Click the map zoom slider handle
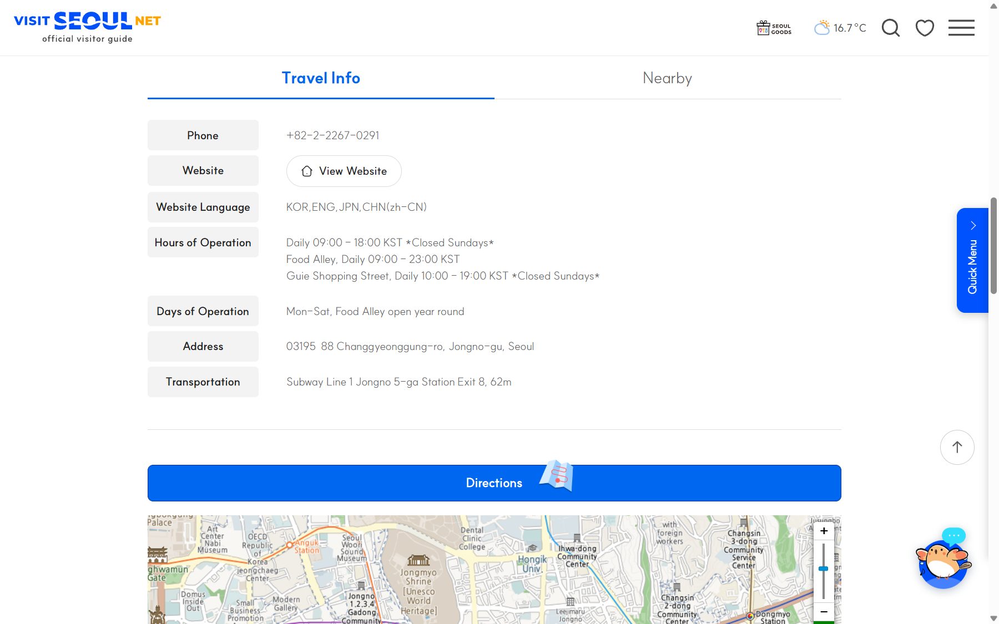Screen dimensions: 999x624 [x=824, y=569]
